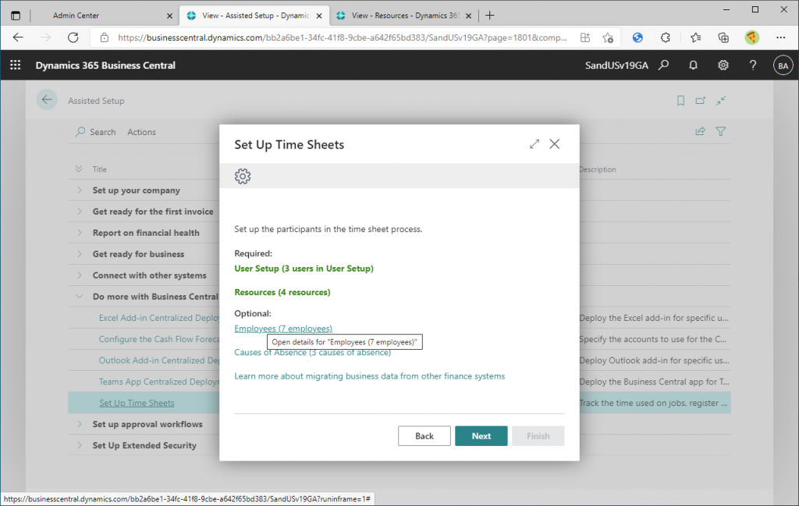799x506 pixels.
Task: Open the BA user account avatar
Action: pos(783,66)
